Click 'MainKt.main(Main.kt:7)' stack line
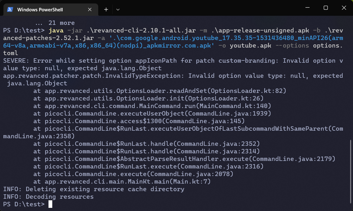 tap(122, 181)
